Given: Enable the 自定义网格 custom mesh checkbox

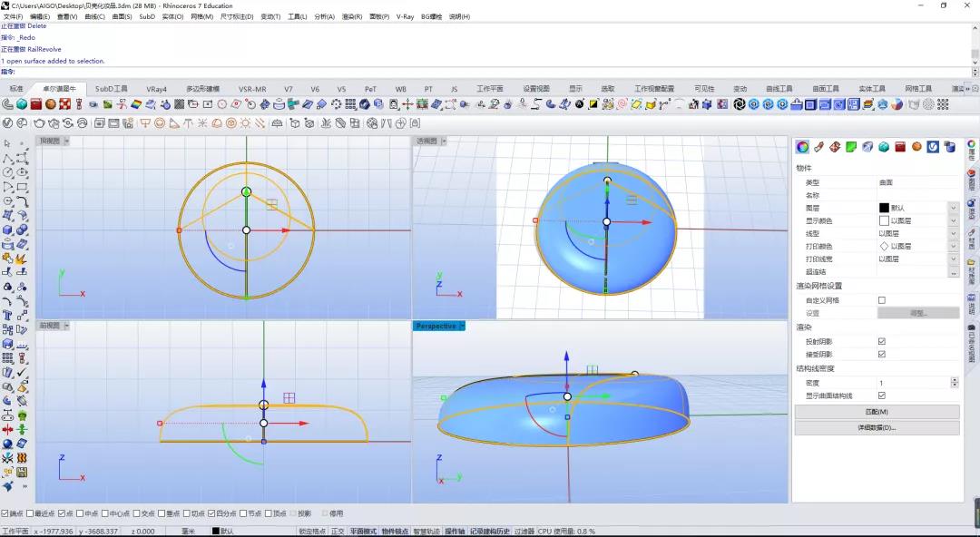Looking at the screenshot, I should click(882, 300).
